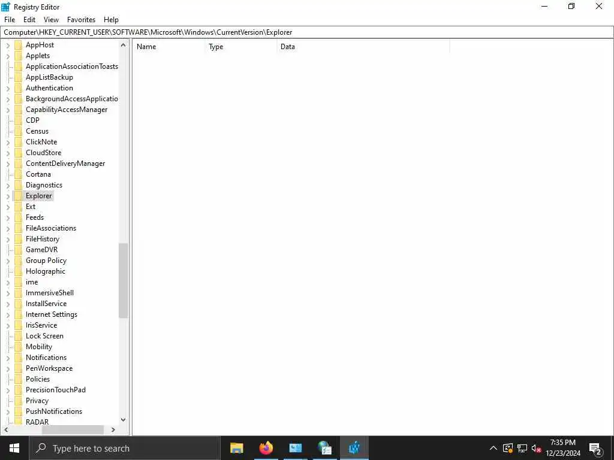Sort values by Name column header

click(x=168, y=47)
